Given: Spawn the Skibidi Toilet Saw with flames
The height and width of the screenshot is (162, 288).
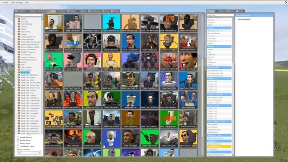Looking at the screenshot, I should coord(73,138).
